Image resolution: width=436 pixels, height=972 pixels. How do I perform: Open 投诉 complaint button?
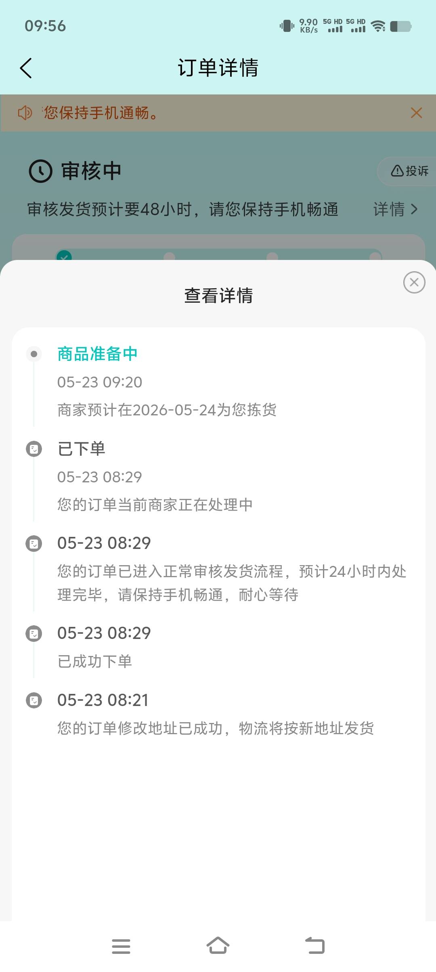click(409, 171)
